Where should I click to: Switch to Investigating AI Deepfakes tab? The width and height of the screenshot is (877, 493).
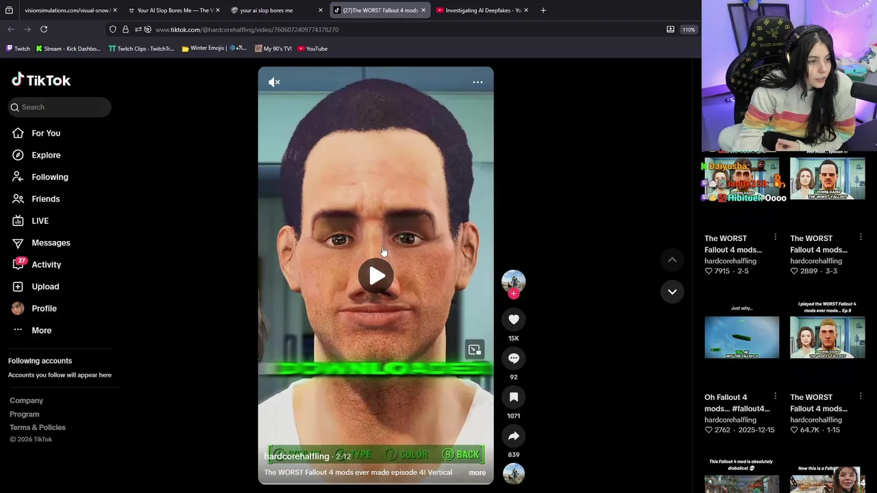tap(482, 10)
